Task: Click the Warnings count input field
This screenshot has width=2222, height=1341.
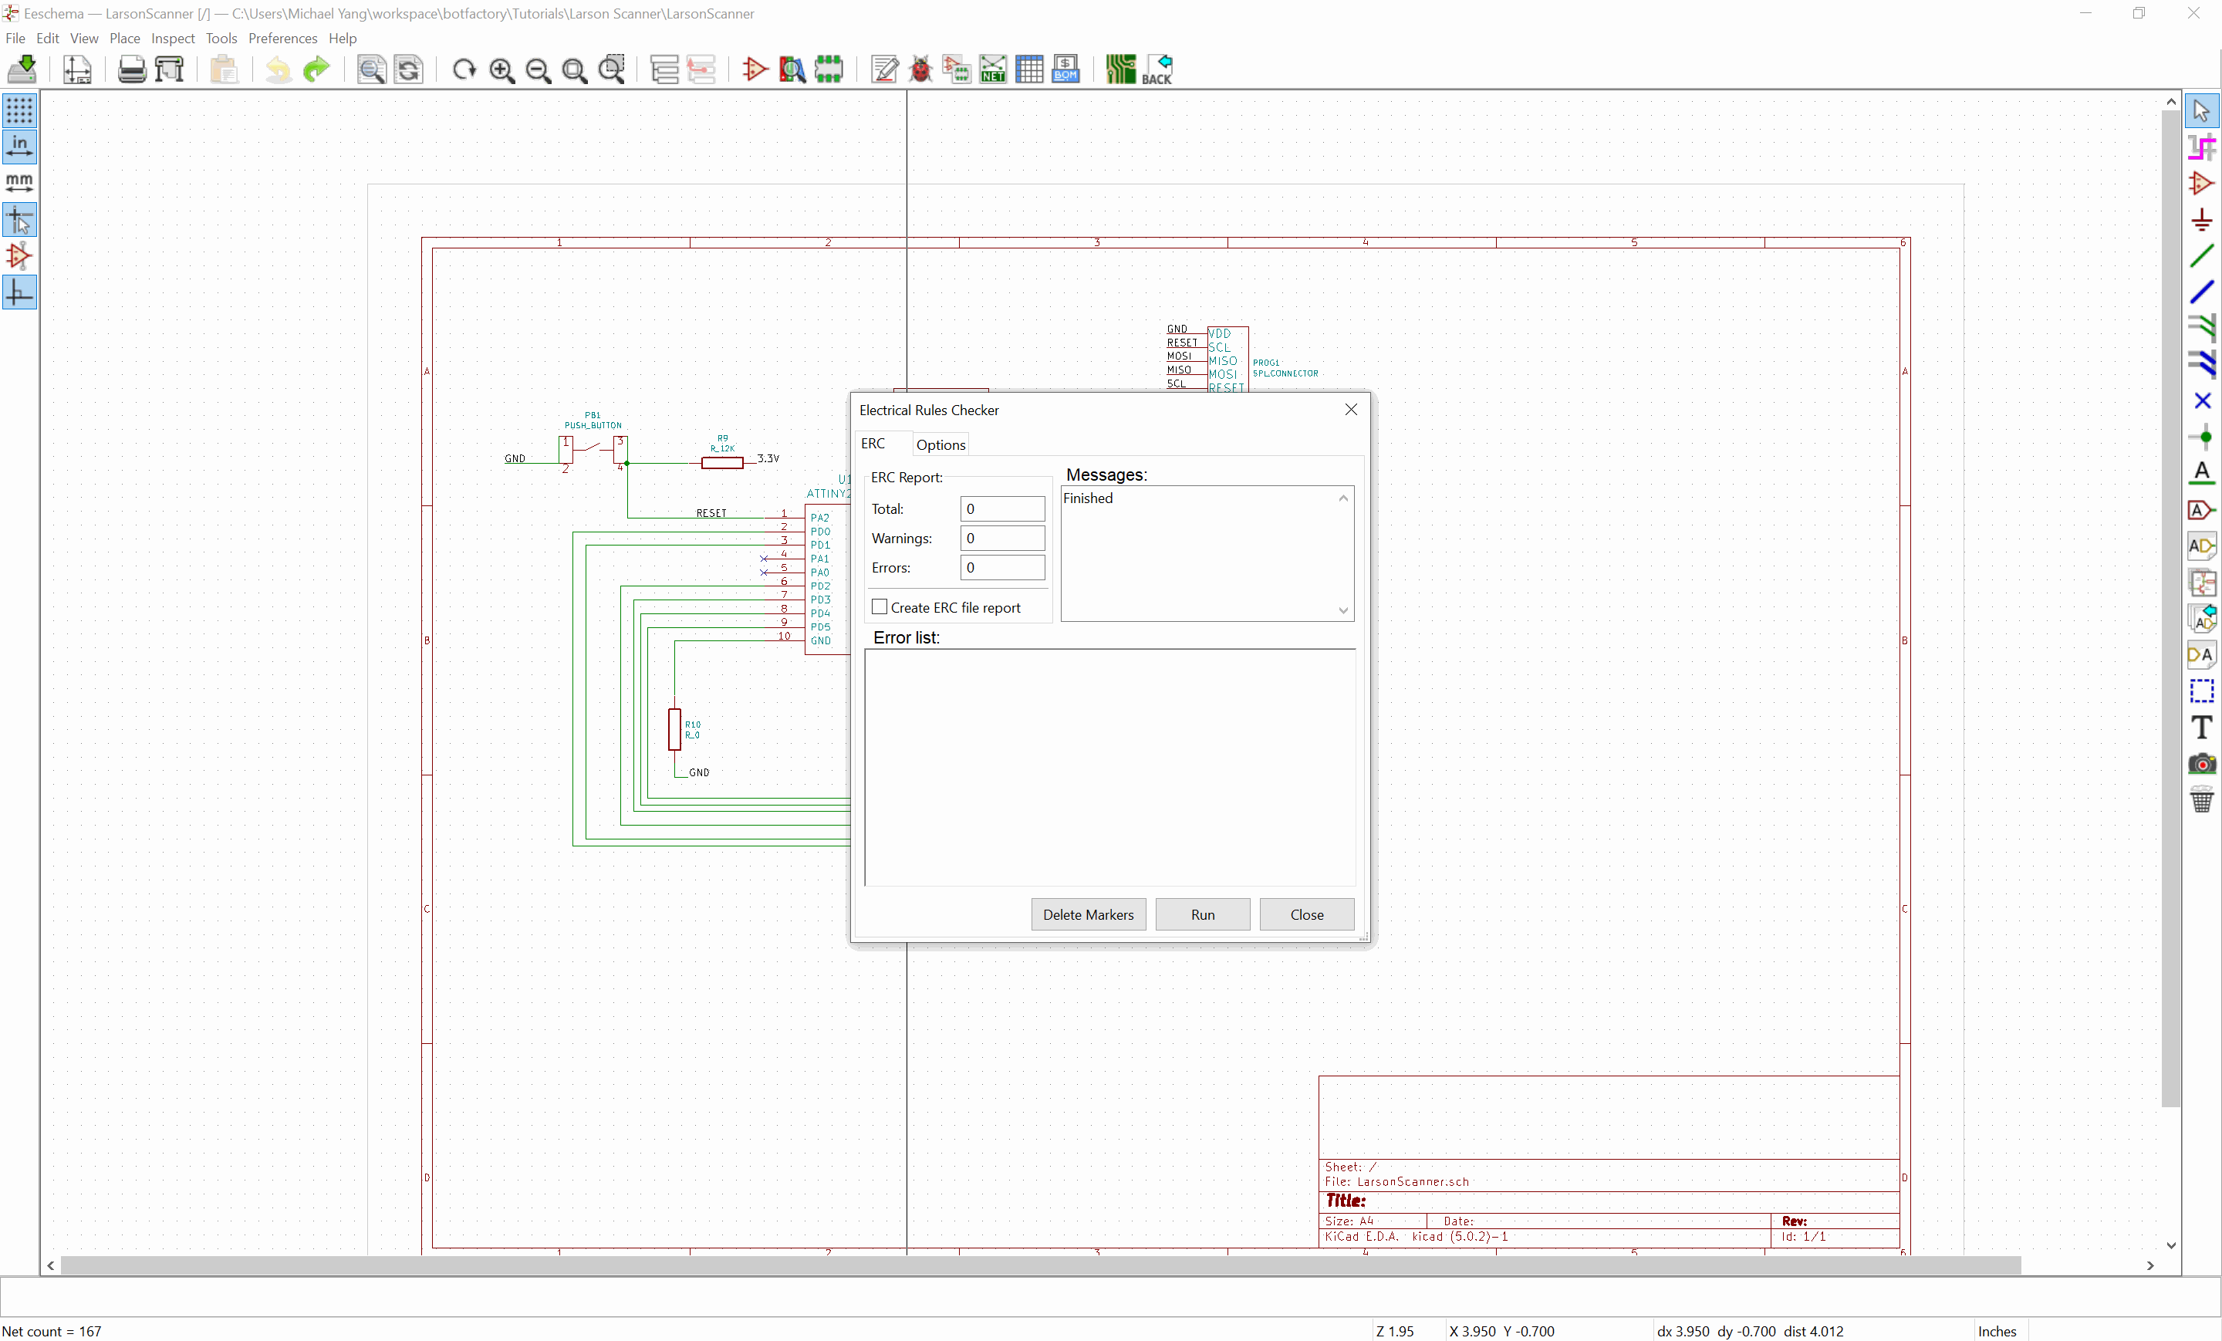Action: [1001, 538]
